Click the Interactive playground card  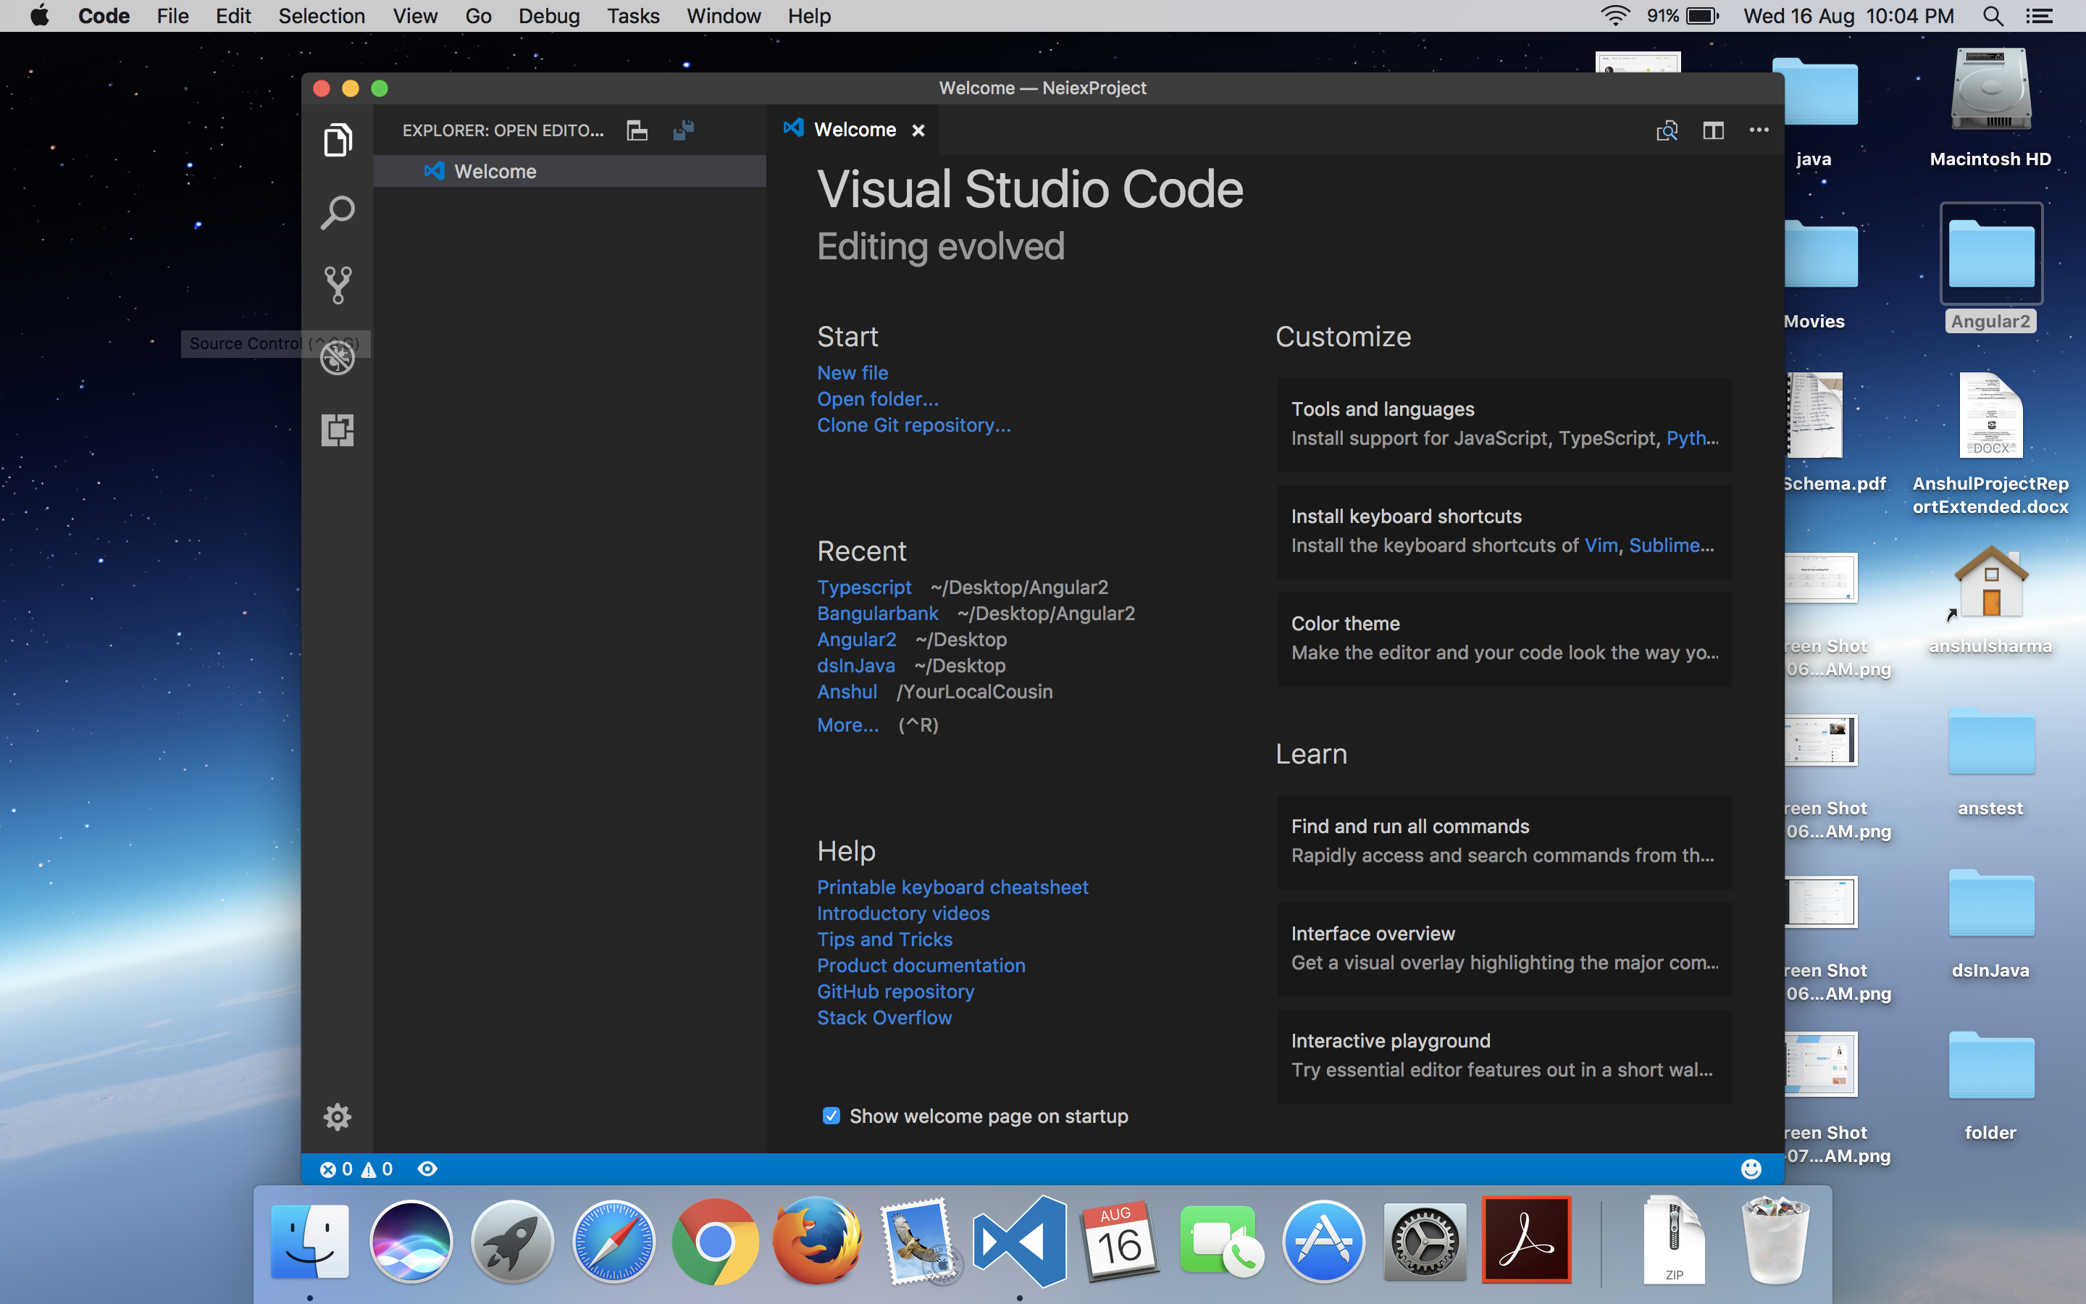(x=1504, y=1056)
